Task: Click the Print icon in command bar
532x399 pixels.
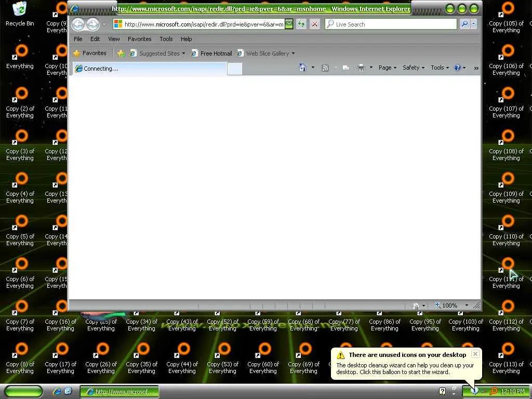Action: point(361,68)
